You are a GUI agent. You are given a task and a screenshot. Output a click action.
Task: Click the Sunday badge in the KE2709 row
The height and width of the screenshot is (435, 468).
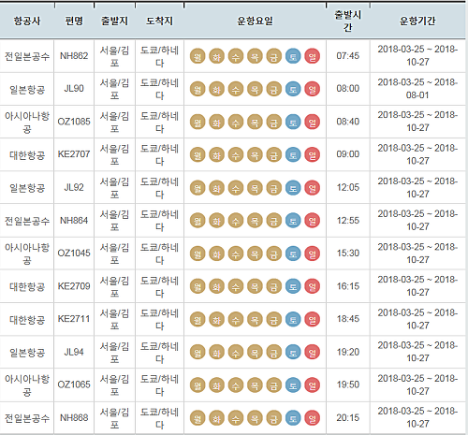(312, 286)
